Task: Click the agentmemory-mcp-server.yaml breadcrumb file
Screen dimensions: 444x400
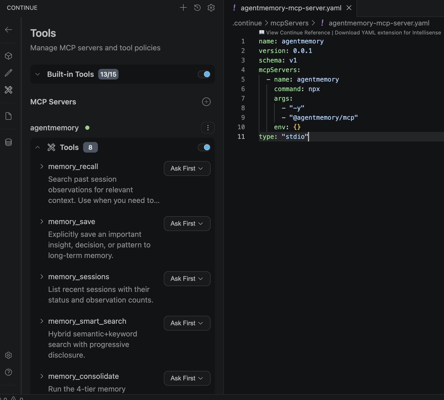Action: click(379, 23)
